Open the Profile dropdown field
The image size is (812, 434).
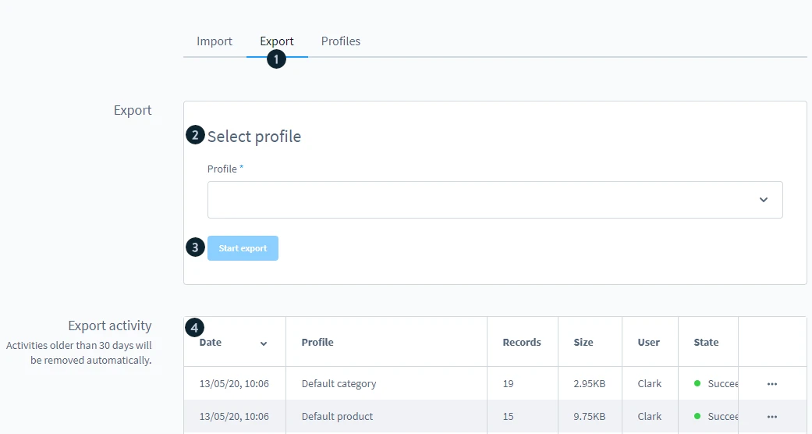495,200
